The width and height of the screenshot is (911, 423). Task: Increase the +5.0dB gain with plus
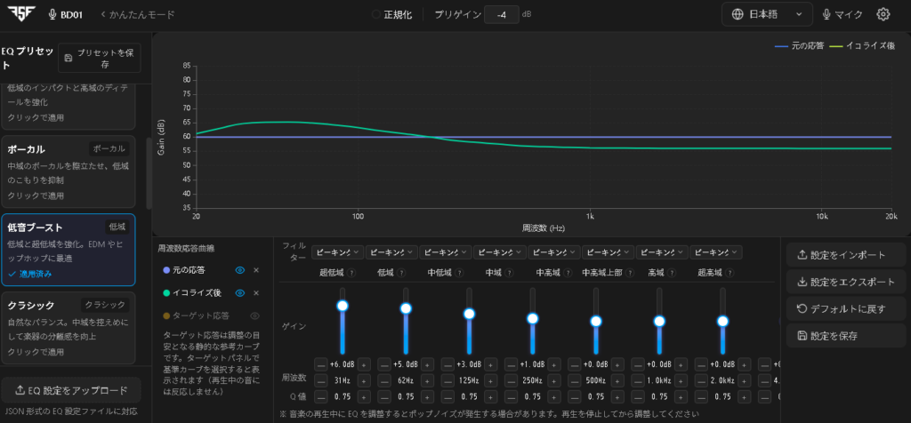pos(427,364)
